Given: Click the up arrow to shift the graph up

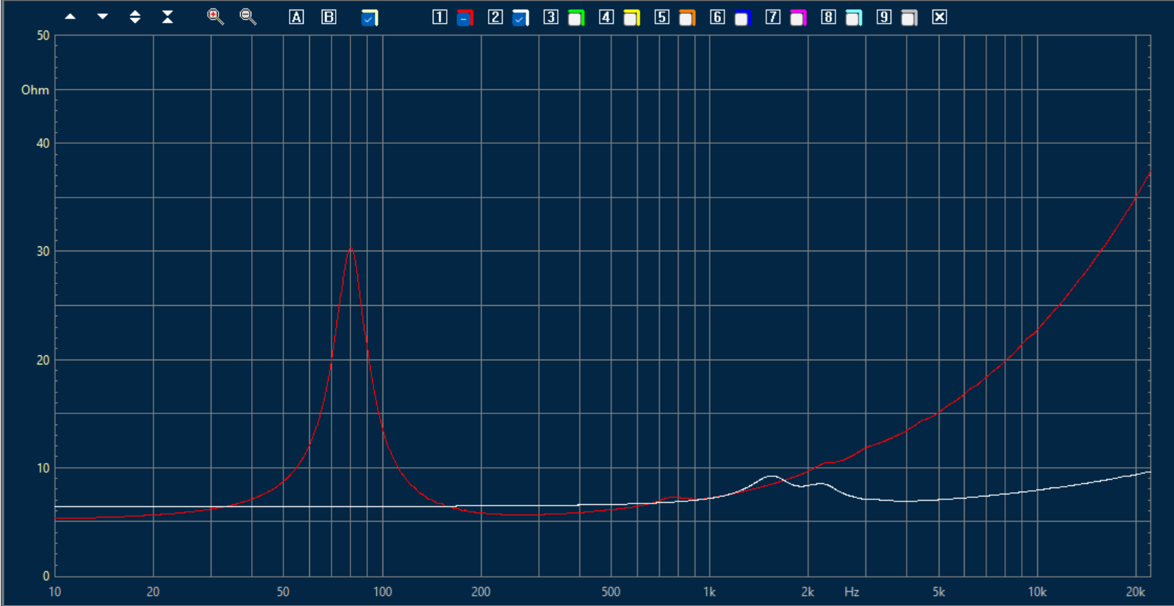Looking at the screenshot, I should [x=70, y=17].
